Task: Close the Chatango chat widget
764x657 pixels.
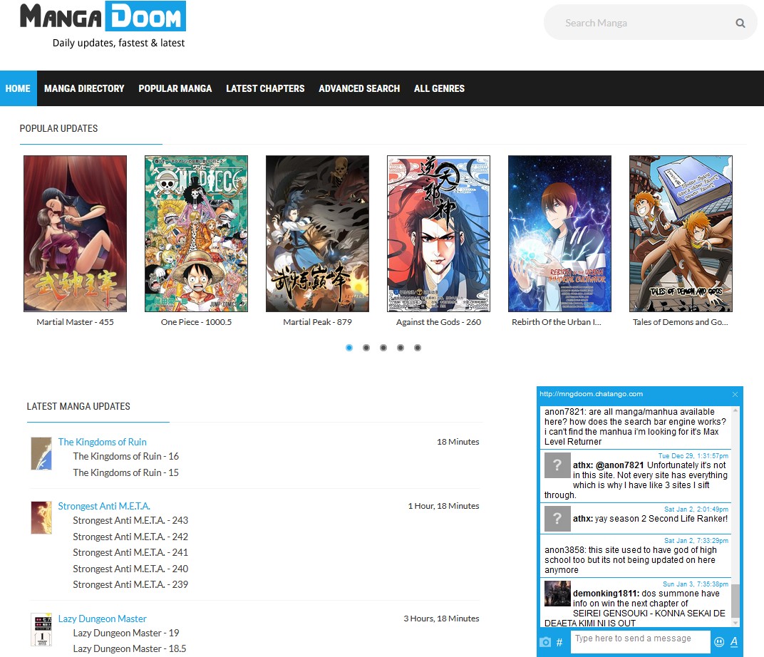Action: 735,394
